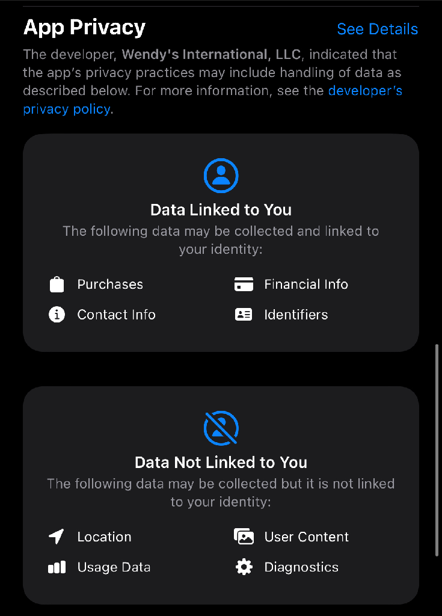442x616 pixels.
Task: Click the User Content photos icon
Action: pyautogui.click(x=244, y=536)
